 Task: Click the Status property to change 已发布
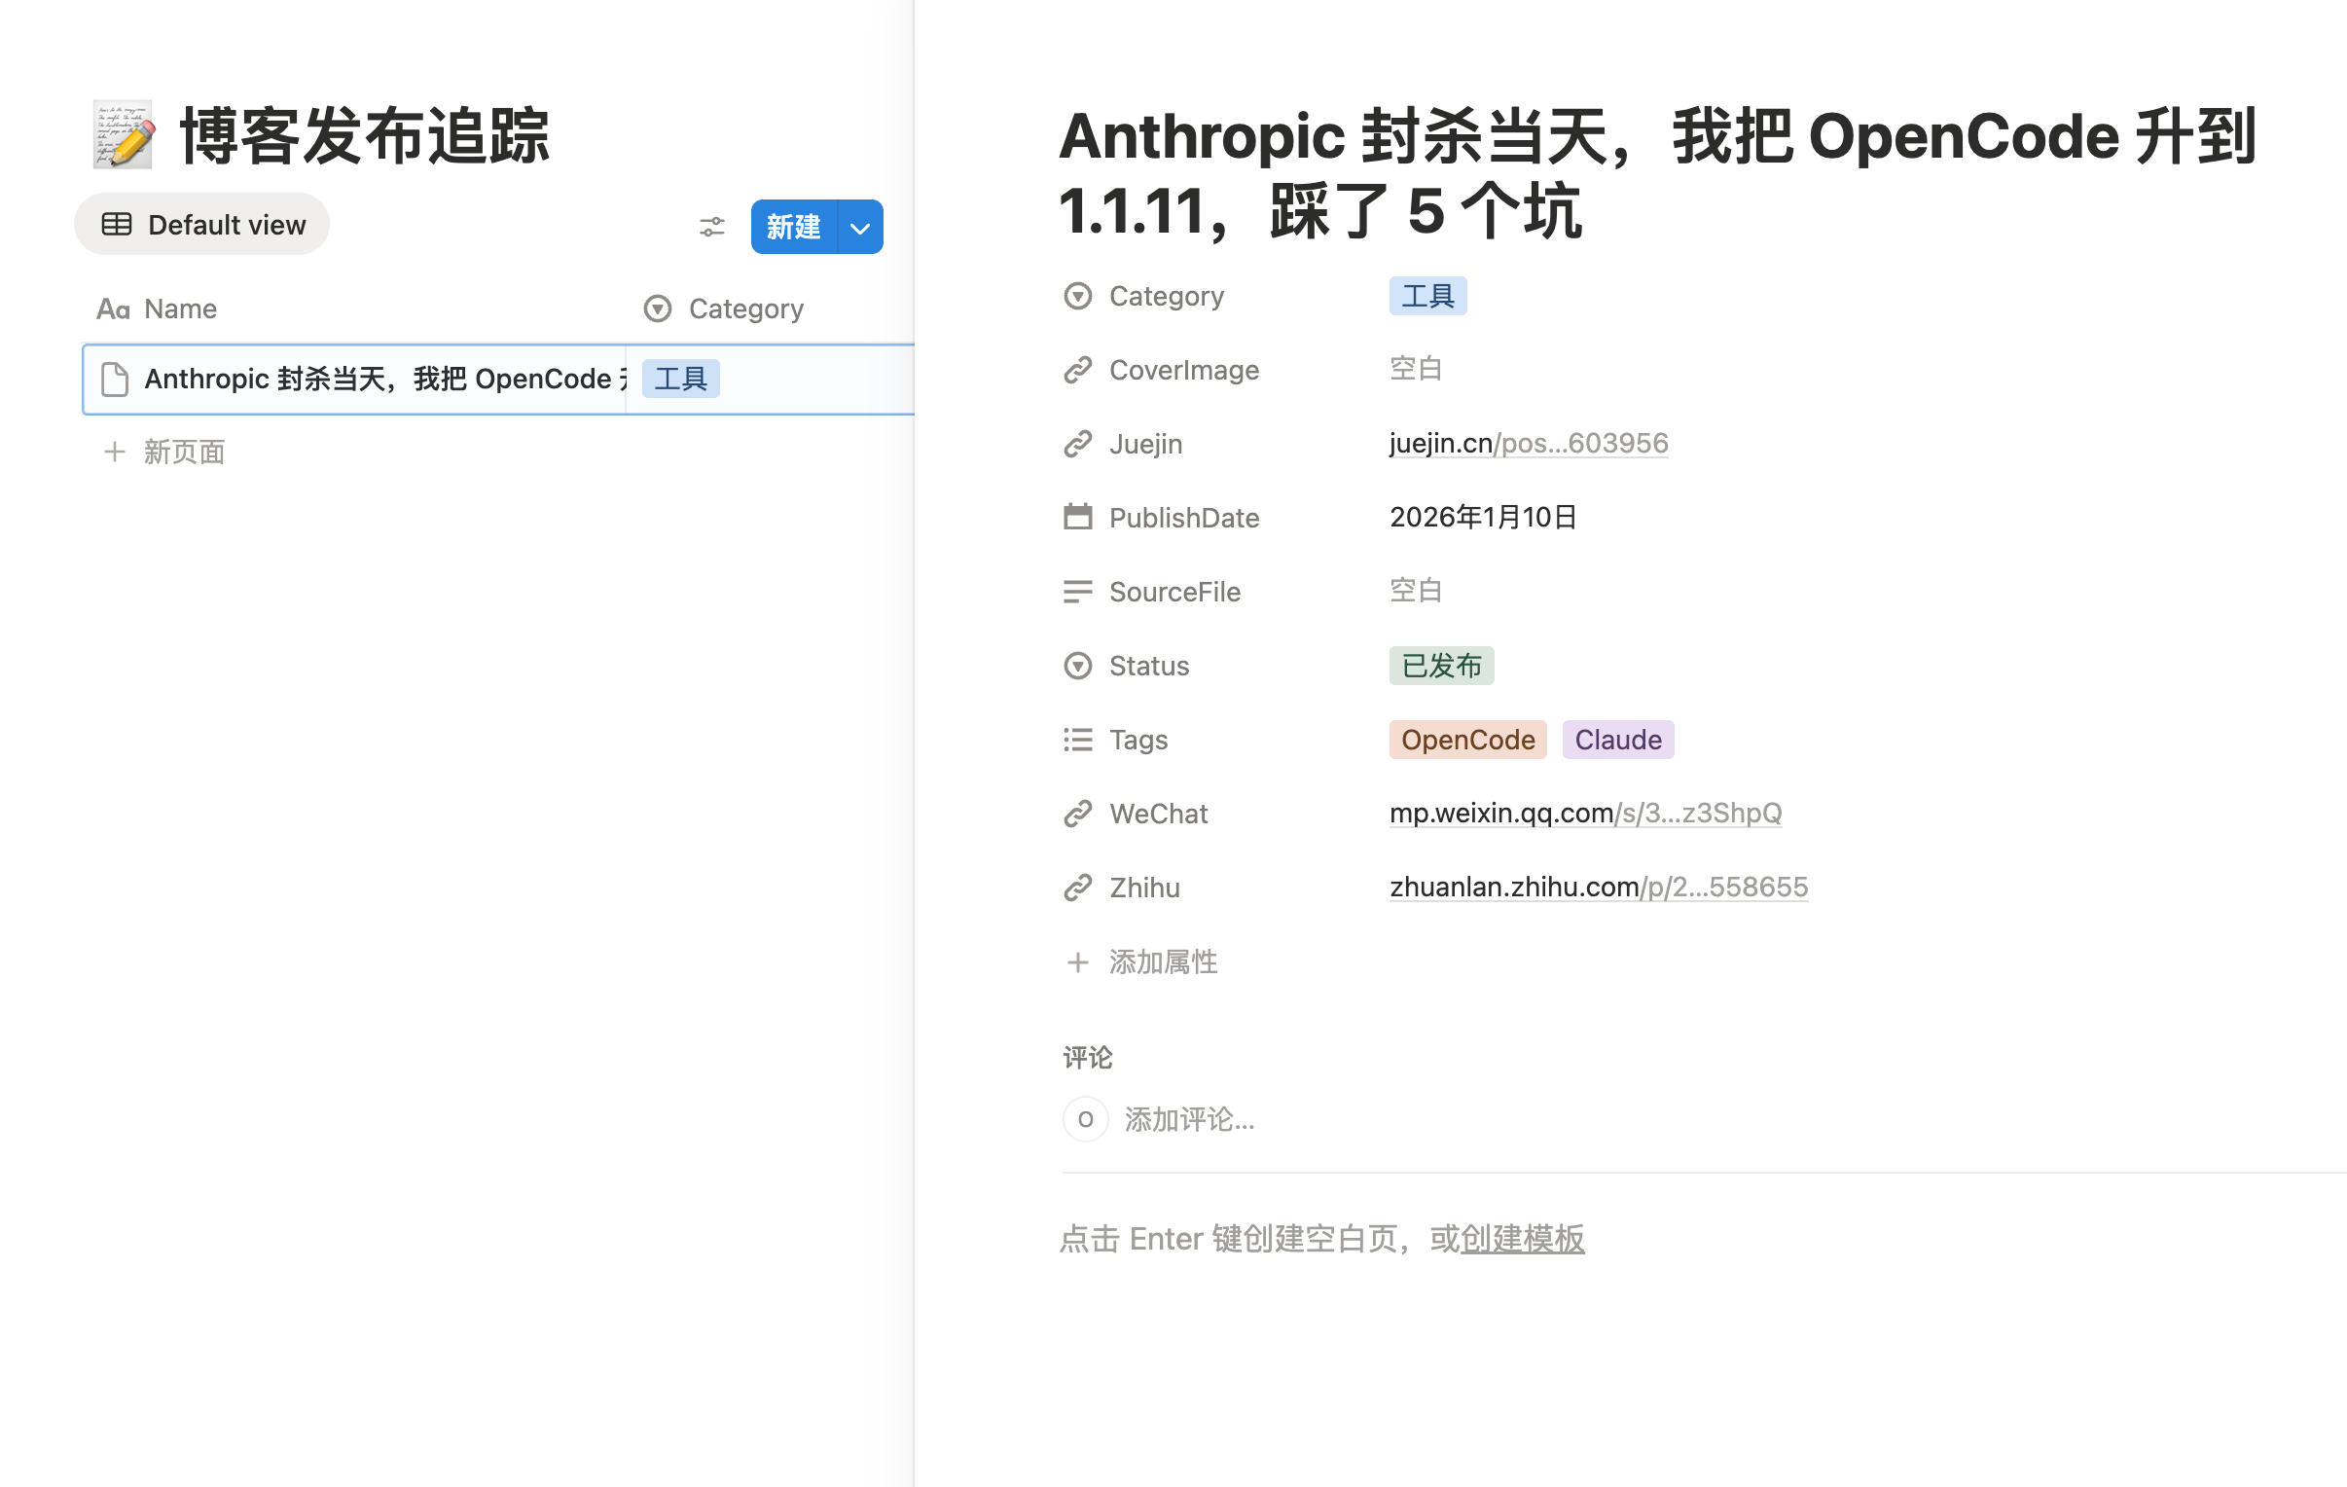click(1440, 665)
